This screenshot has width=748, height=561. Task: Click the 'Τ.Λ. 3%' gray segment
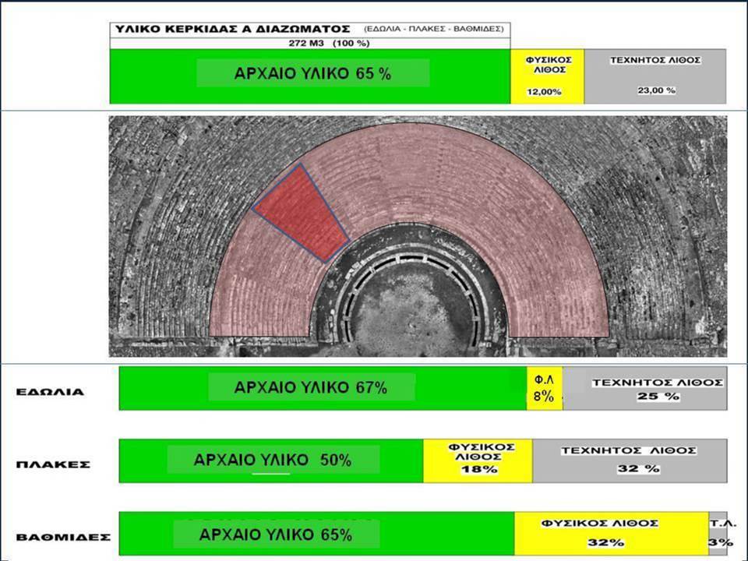(718, 534)
